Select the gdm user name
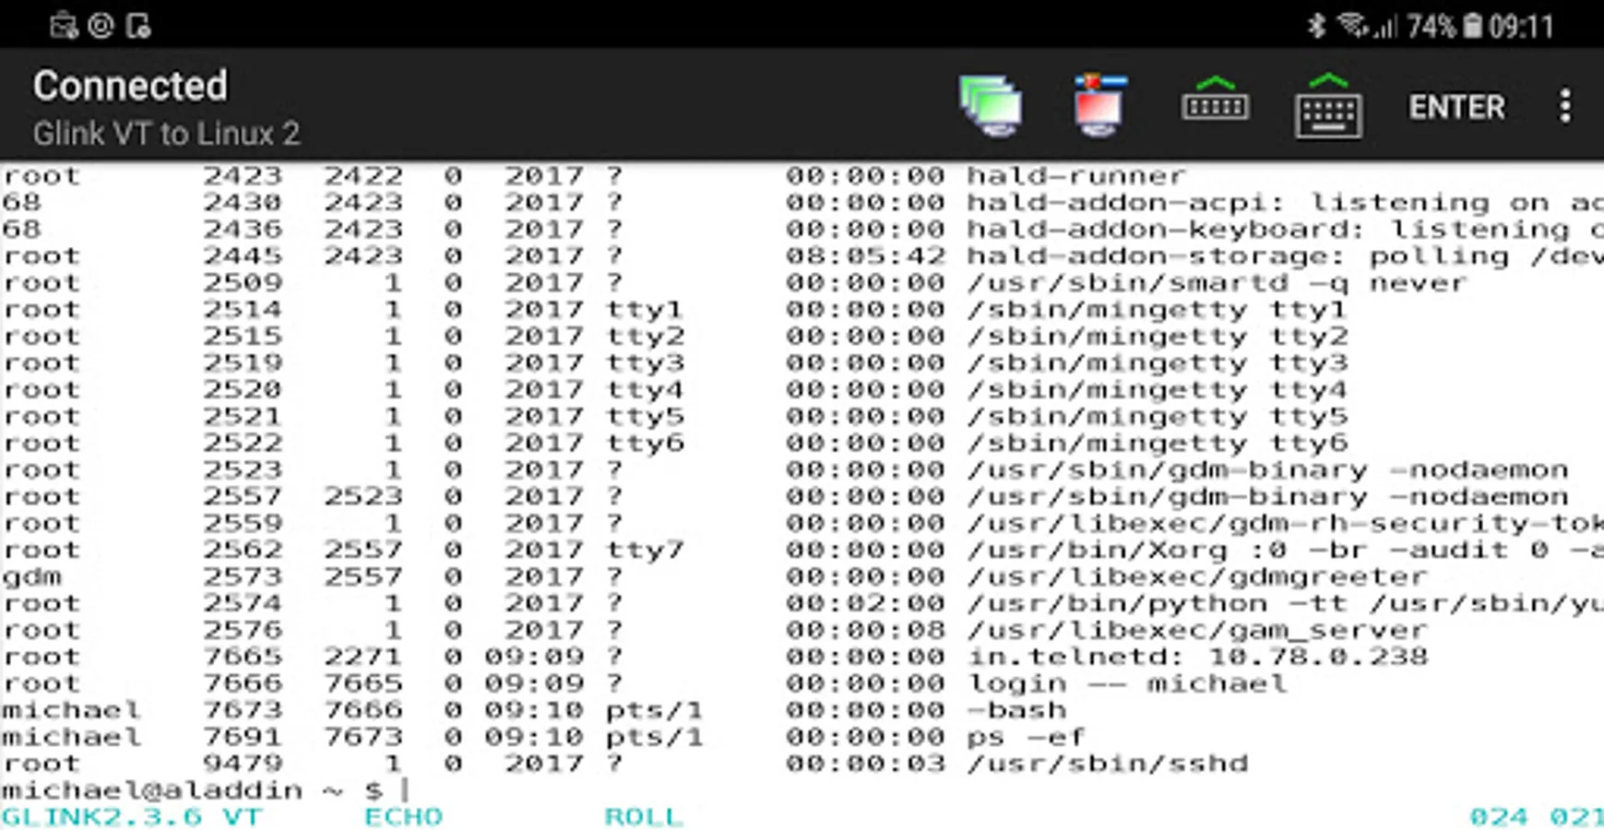 click(31, 576)
